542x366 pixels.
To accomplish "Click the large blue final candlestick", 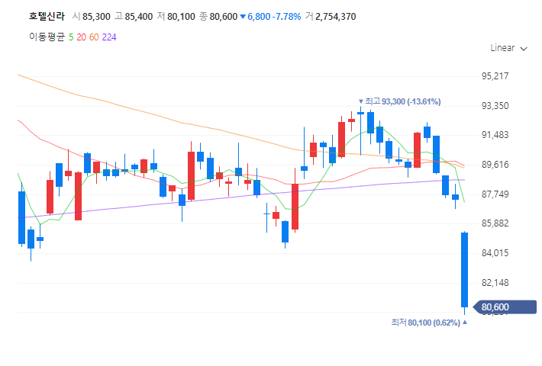I will click(463, 269).
